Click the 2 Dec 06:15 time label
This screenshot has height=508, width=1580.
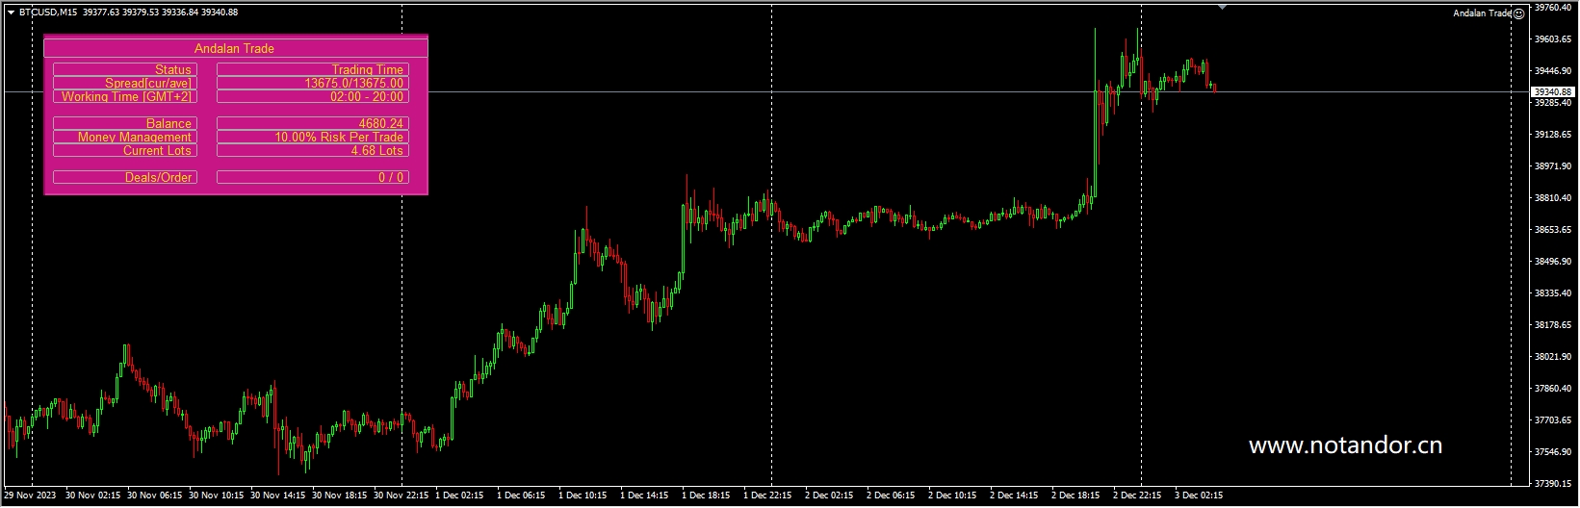pos(891,496)
